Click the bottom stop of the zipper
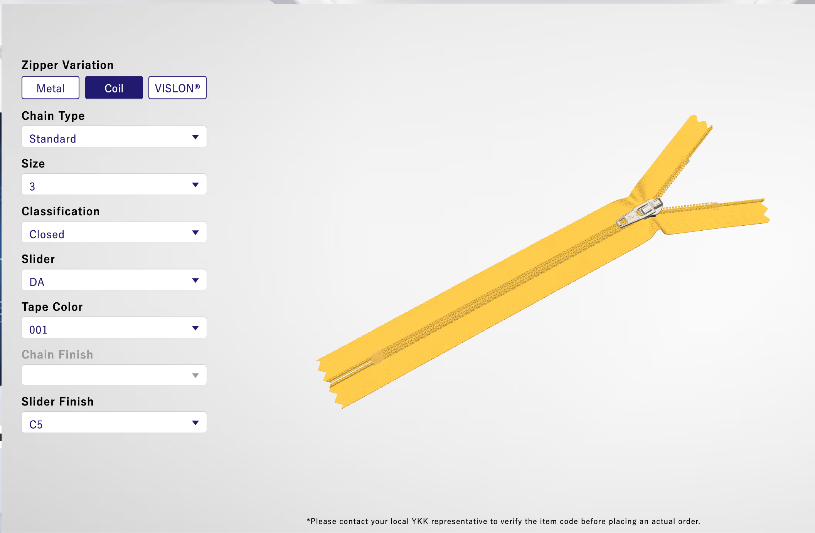Viewport: 815px width, 533px height. (377, 357)
